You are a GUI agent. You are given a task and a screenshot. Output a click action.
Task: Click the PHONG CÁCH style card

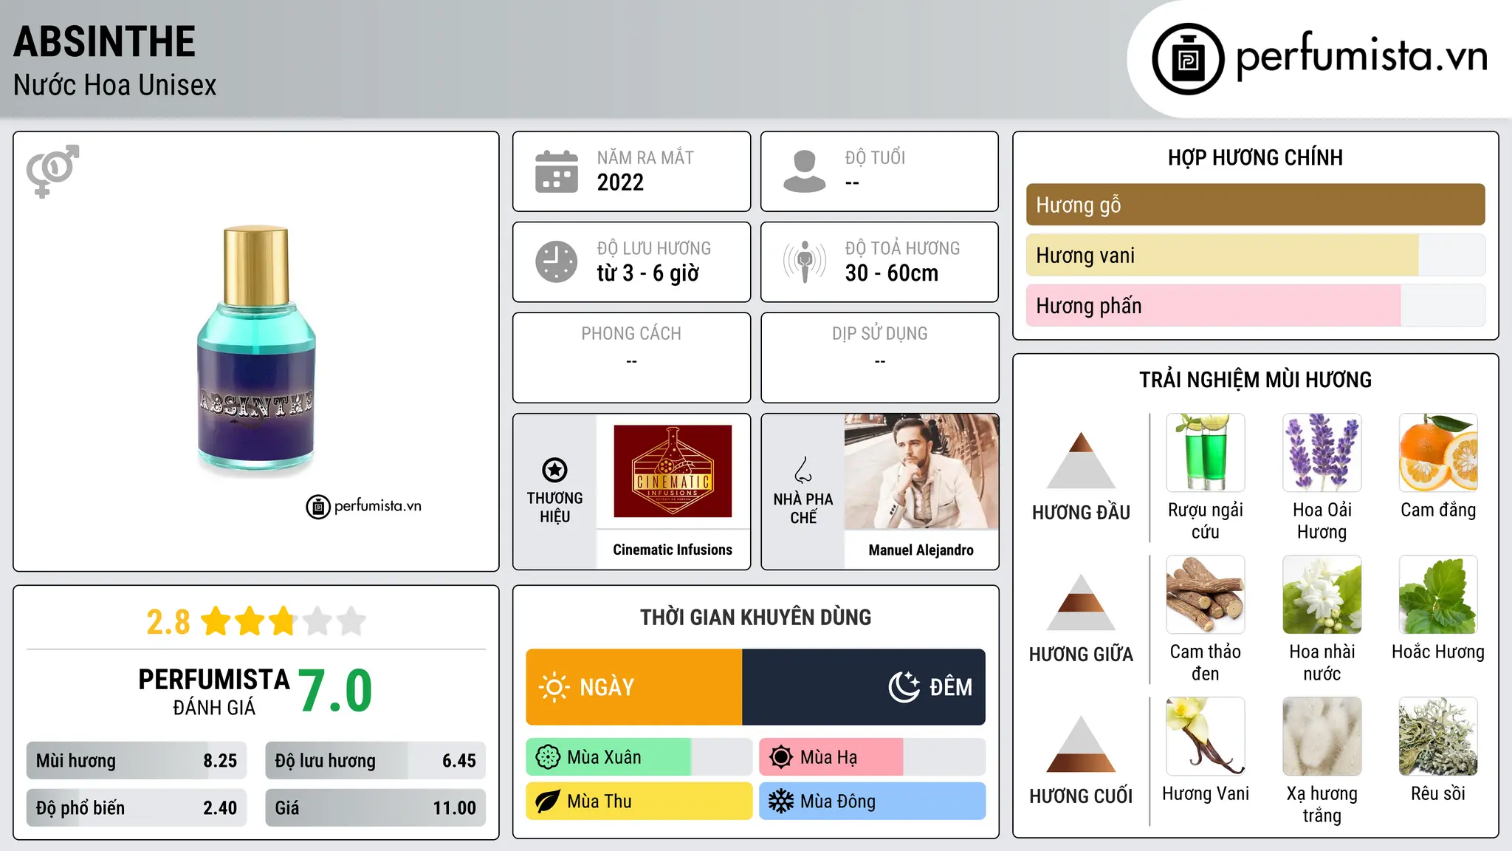[x=631, y=358]
